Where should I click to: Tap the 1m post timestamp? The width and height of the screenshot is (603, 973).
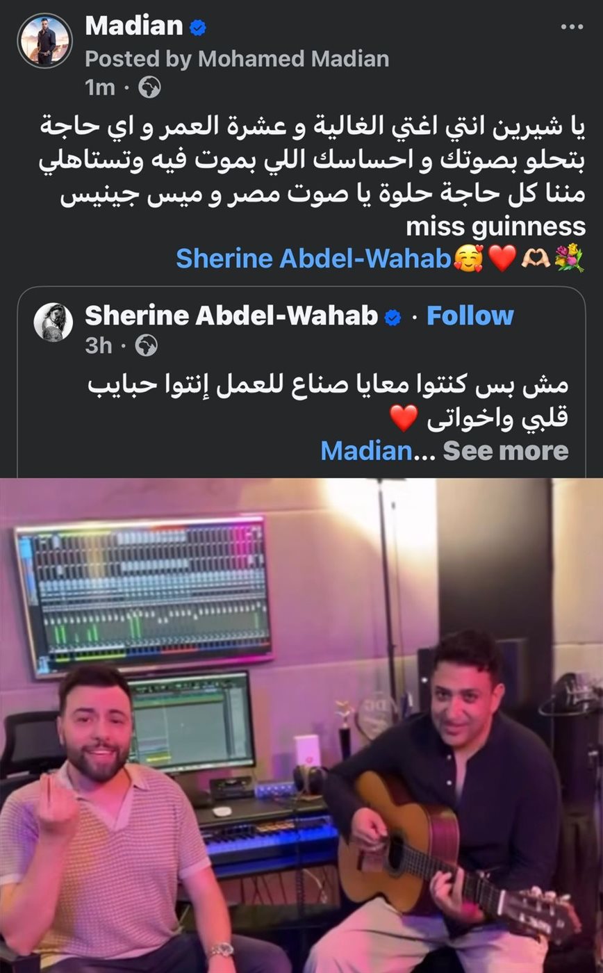click(99, 87)
